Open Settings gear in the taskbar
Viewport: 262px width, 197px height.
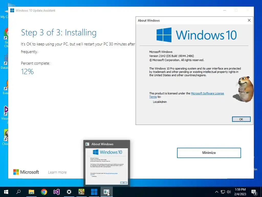(x=69, y=192)
